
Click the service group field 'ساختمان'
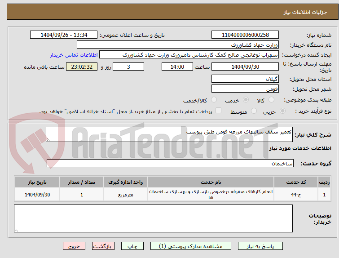click(x=170, y=163)
